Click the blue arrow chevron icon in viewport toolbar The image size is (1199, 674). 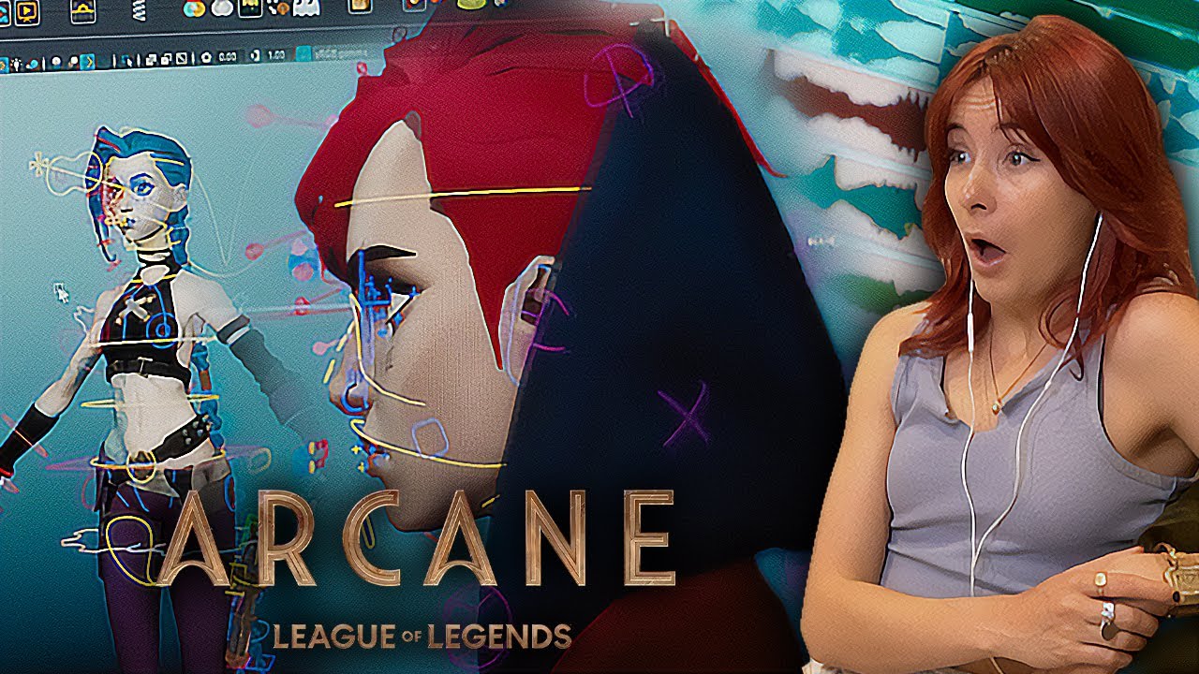(87, 62)
